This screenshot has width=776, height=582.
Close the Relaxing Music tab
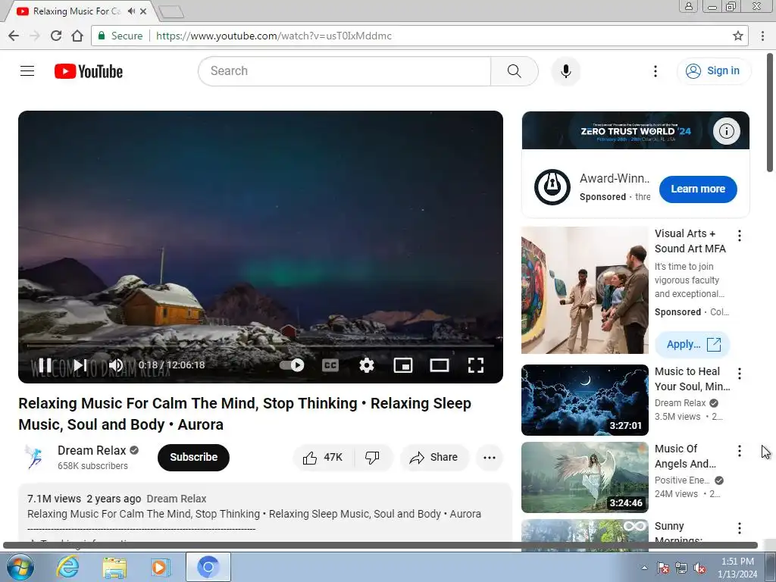[143, 11]
